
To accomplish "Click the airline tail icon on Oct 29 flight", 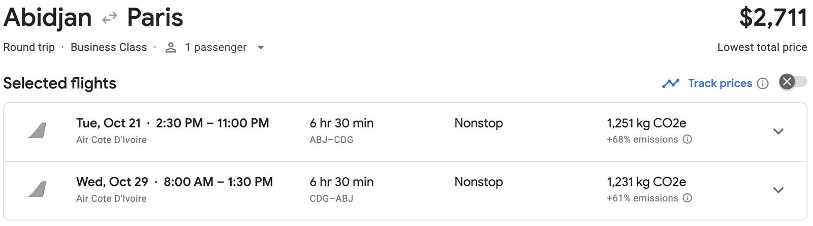I will coord(38,189).
